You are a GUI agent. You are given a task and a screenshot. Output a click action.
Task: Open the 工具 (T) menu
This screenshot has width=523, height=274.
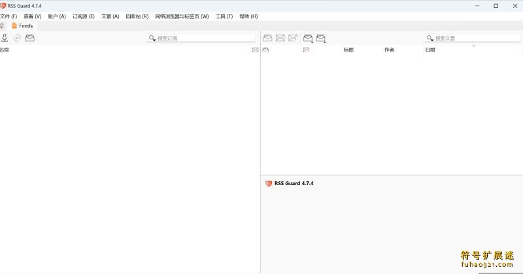click(x=224, y=16)
